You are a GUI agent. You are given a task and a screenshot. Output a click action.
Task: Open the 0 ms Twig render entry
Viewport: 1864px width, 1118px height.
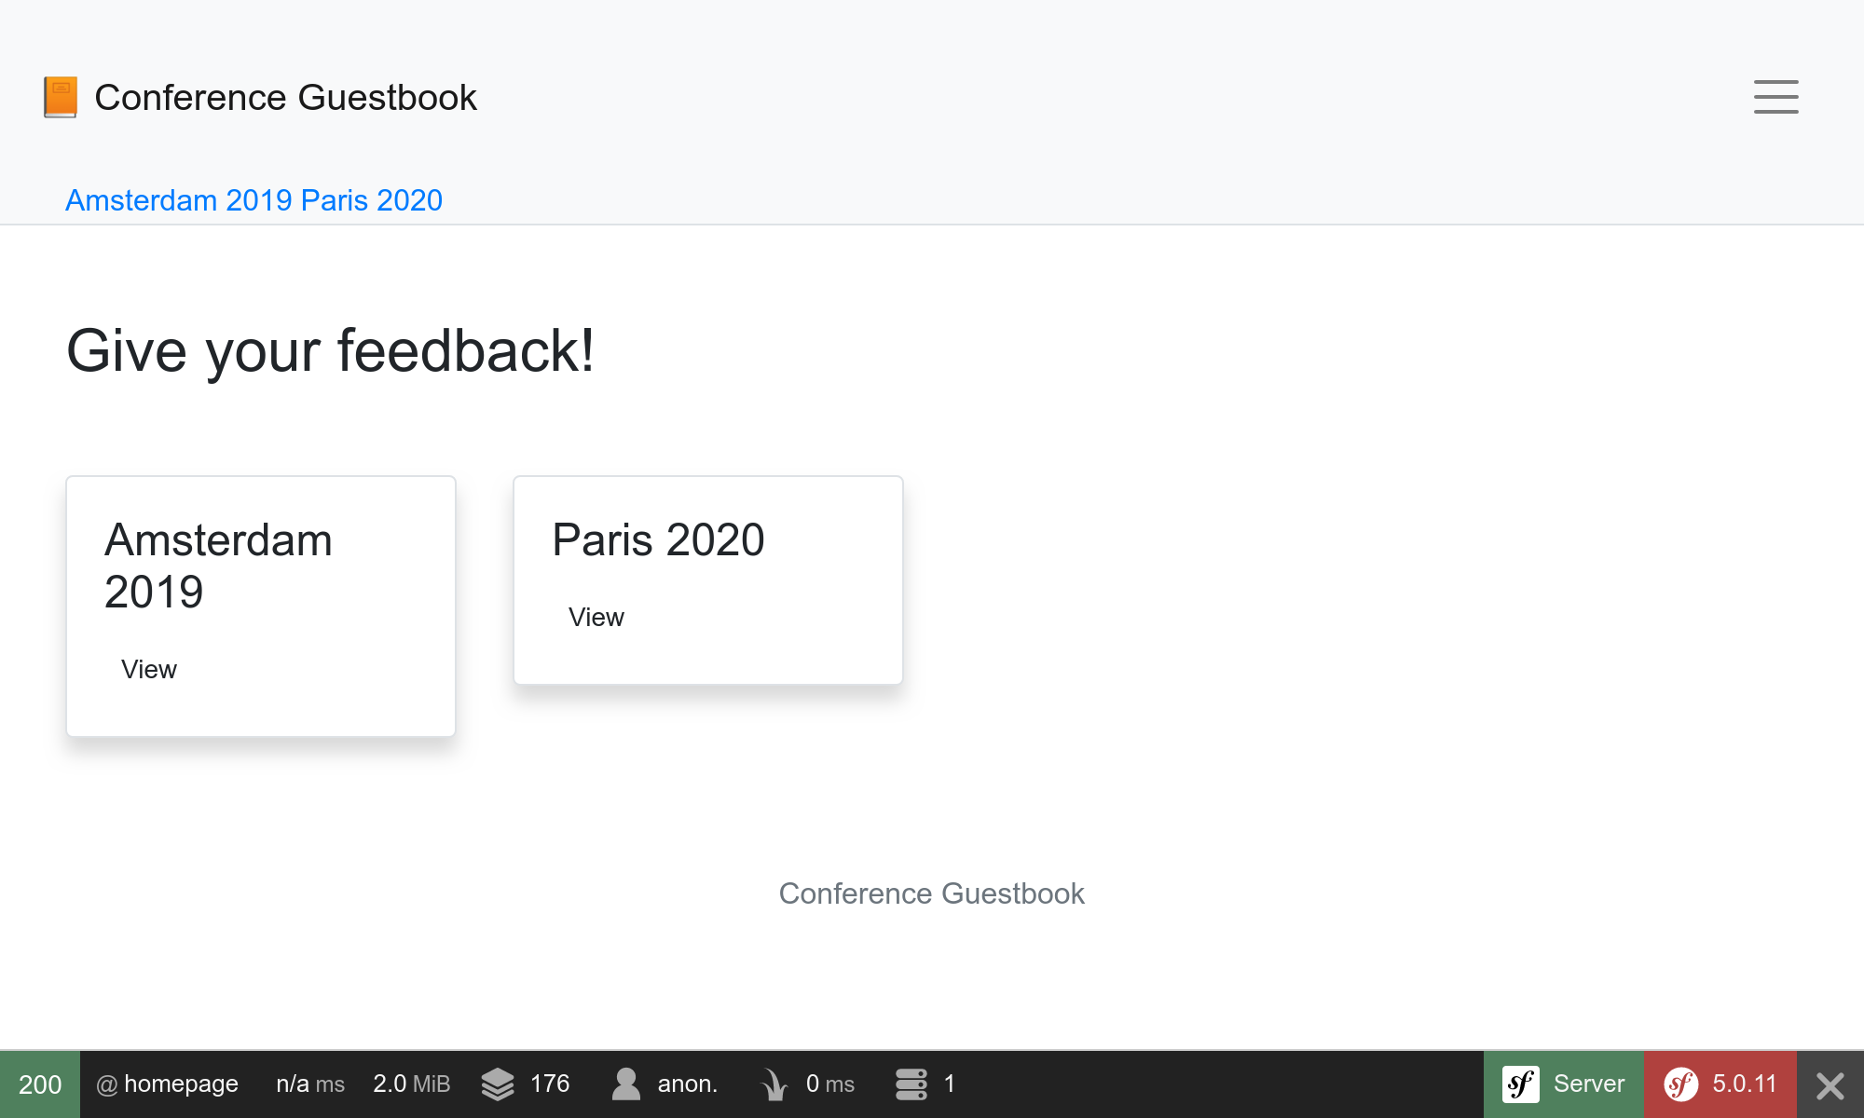(830, 1084)
